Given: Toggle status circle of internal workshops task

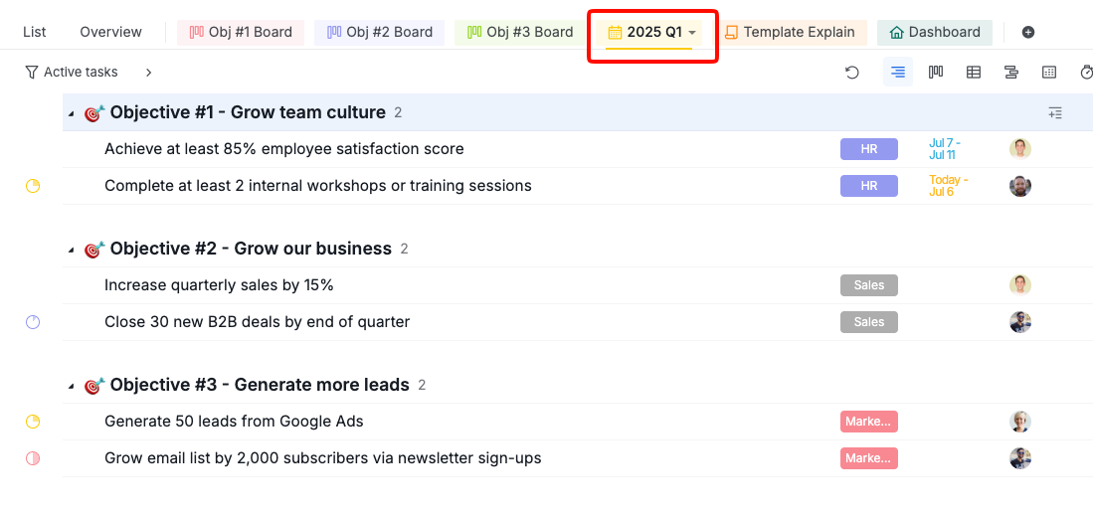Looking at the screenshot, I should 33,186.
